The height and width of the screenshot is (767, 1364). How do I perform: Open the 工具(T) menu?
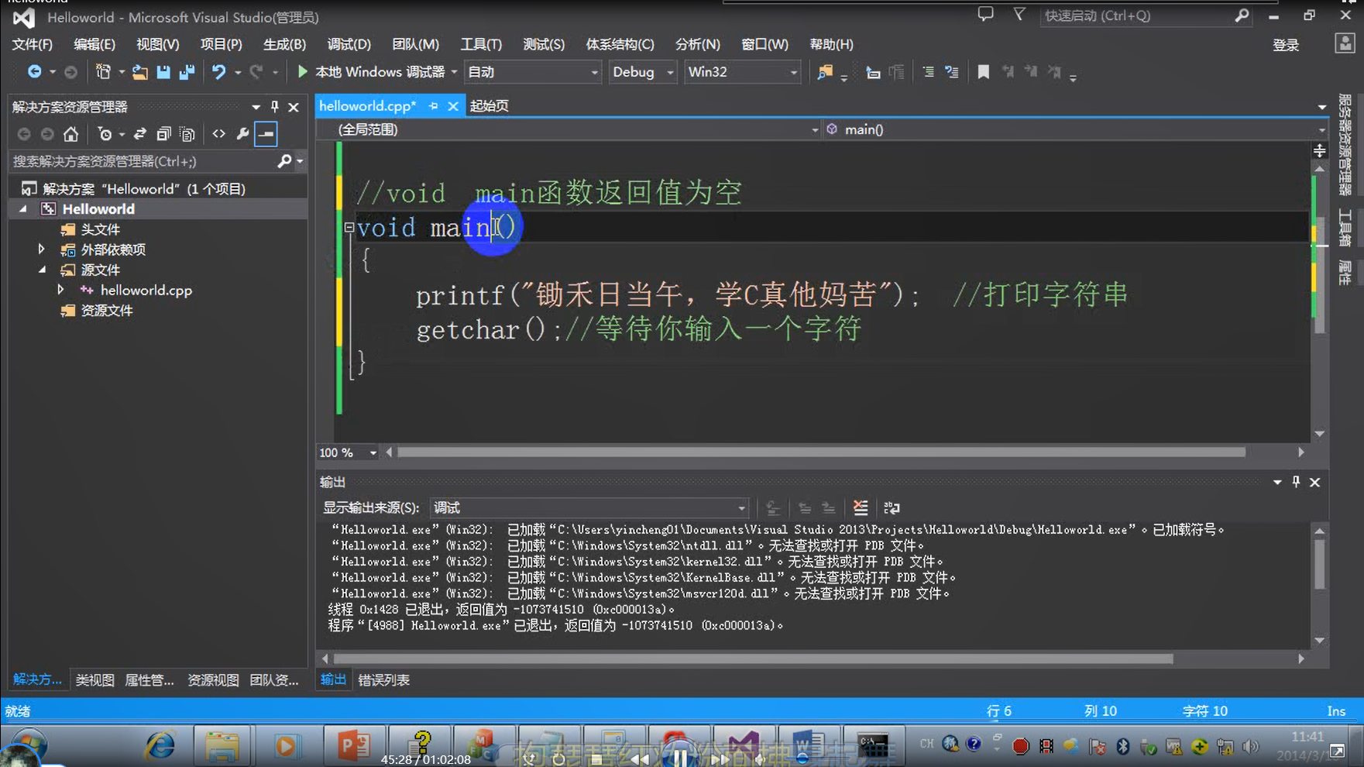481,44
